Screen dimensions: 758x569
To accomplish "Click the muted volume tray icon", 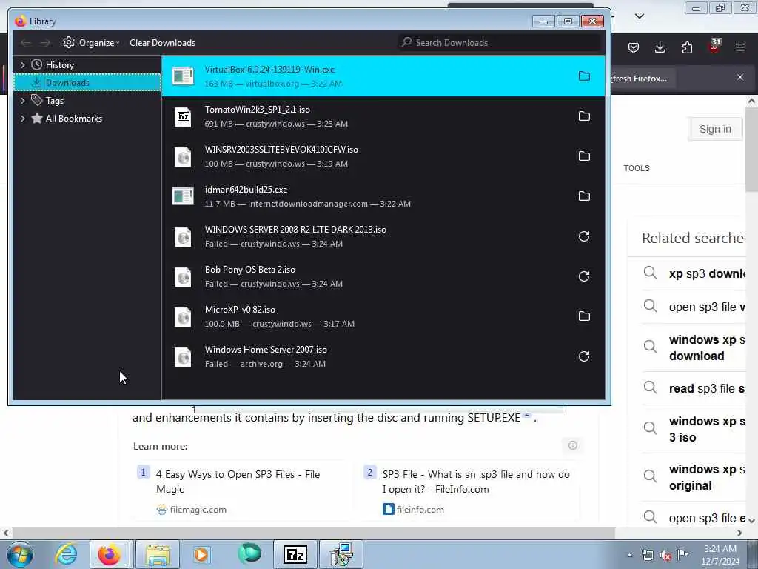I will tap(665, 556).
